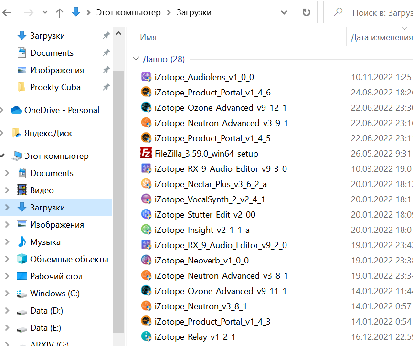Click the iZotope_Neutron_Advanced_v3_9_1 icon
This screenshot has height=346, width=413.
[x=146, y=123]
